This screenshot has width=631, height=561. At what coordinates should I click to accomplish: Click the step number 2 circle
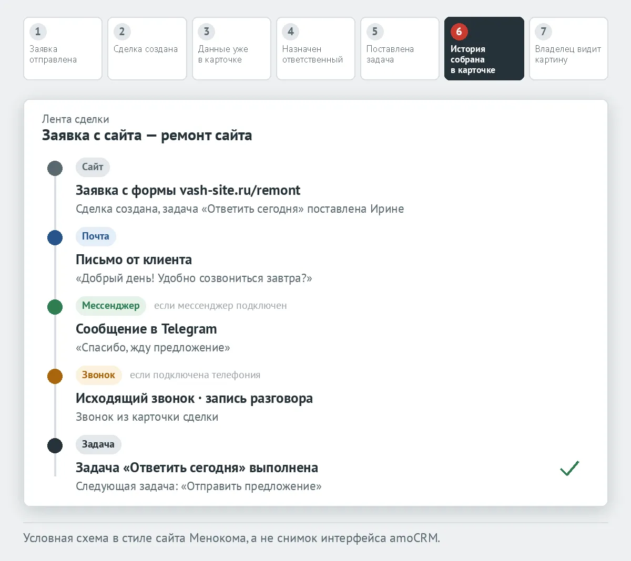122,32
